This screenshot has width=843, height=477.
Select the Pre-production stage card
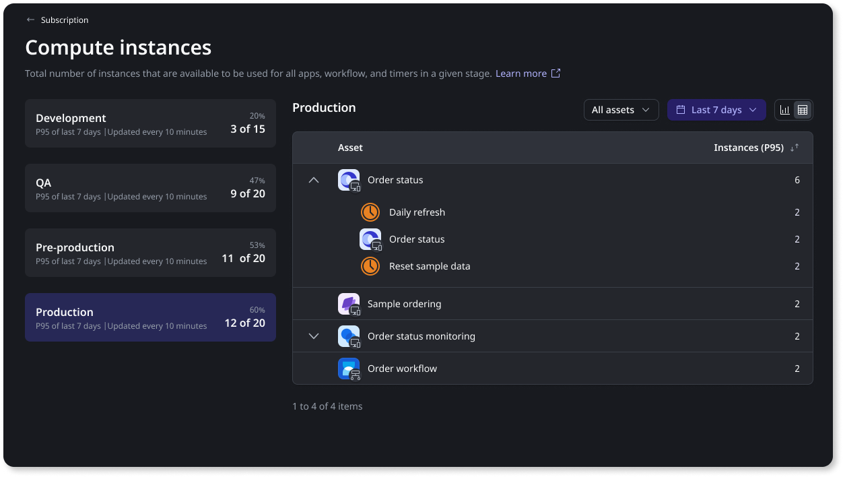pyautogui.click(x=150, y=253)
